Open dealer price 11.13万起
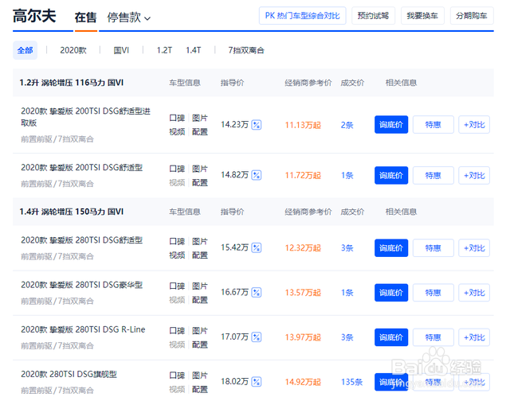This screenshot has height=401, width=510. [x=303, y=125]
